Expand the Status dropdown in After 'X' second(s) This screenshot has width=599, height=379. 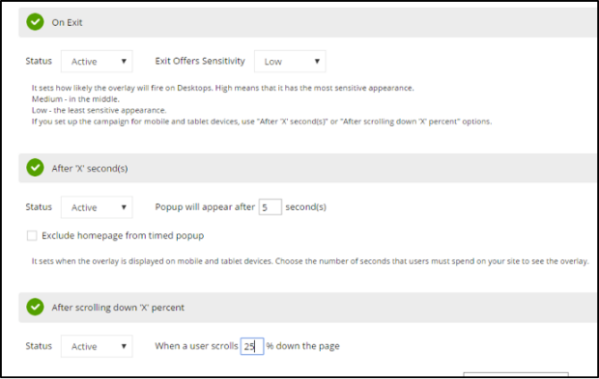tap(97, 207)
